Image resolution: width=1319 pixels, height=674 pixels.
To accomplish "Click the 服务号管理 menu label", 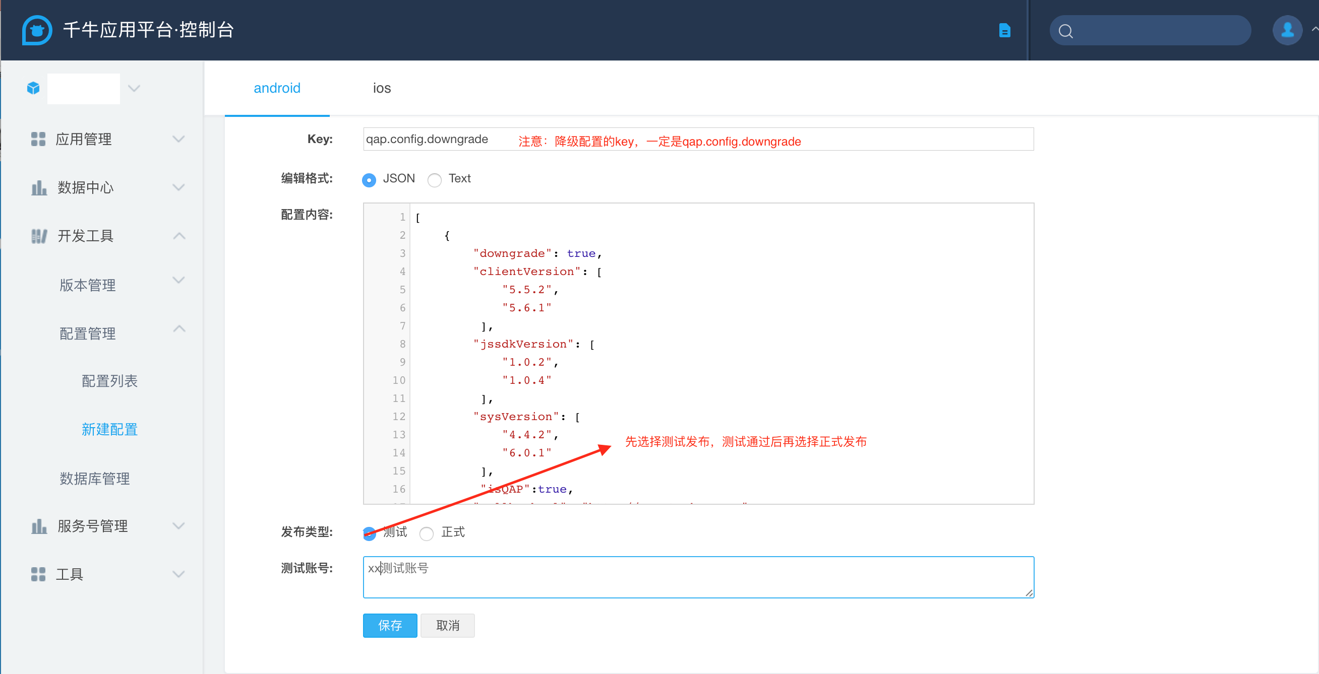I will pos(93,526).
